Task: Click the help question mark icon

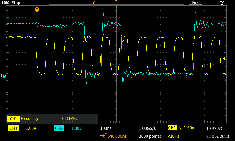Action: click(222, 3)
